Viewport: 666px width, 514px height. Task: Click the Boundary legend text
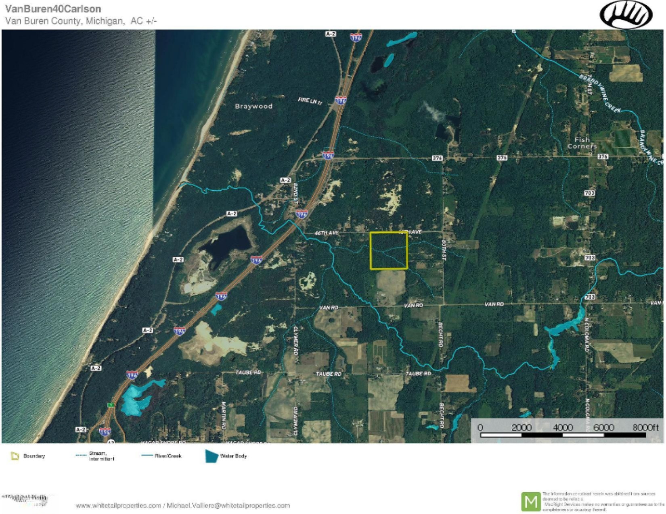(x=34, y=456)
